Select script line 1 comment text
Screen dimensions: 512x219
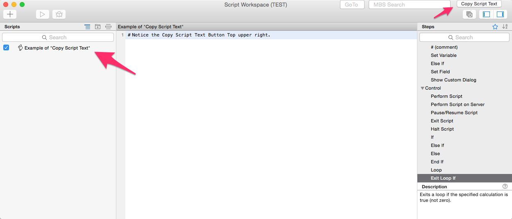pos(199,35)
